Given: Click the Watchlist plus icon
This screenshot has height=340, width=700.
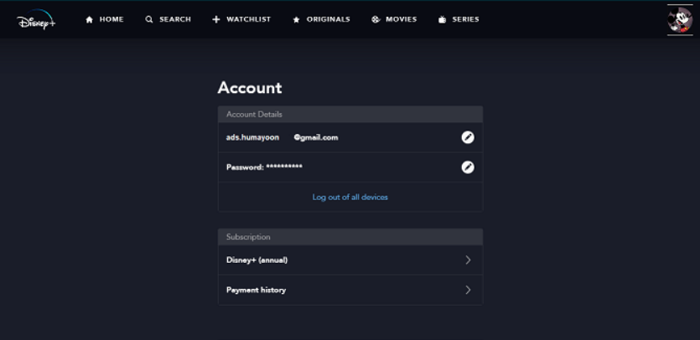Looking at the screenshot, I should 216,19.
